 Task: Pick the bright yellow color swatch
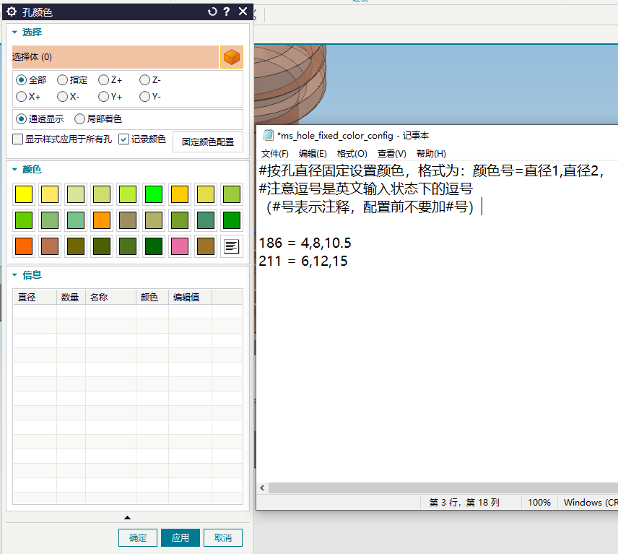pyautogui.click(x=24, y=194)
